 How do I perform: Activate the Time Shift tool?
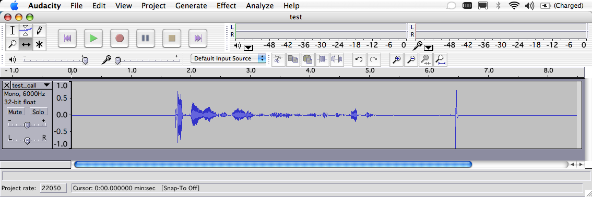[26, 44]
